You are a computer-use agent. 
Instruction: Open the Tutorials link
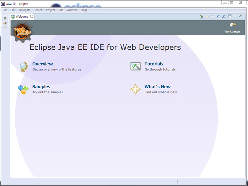154,64
